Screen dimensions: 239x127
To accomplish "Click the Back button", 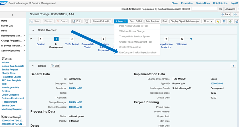I will tap(226, 14).
